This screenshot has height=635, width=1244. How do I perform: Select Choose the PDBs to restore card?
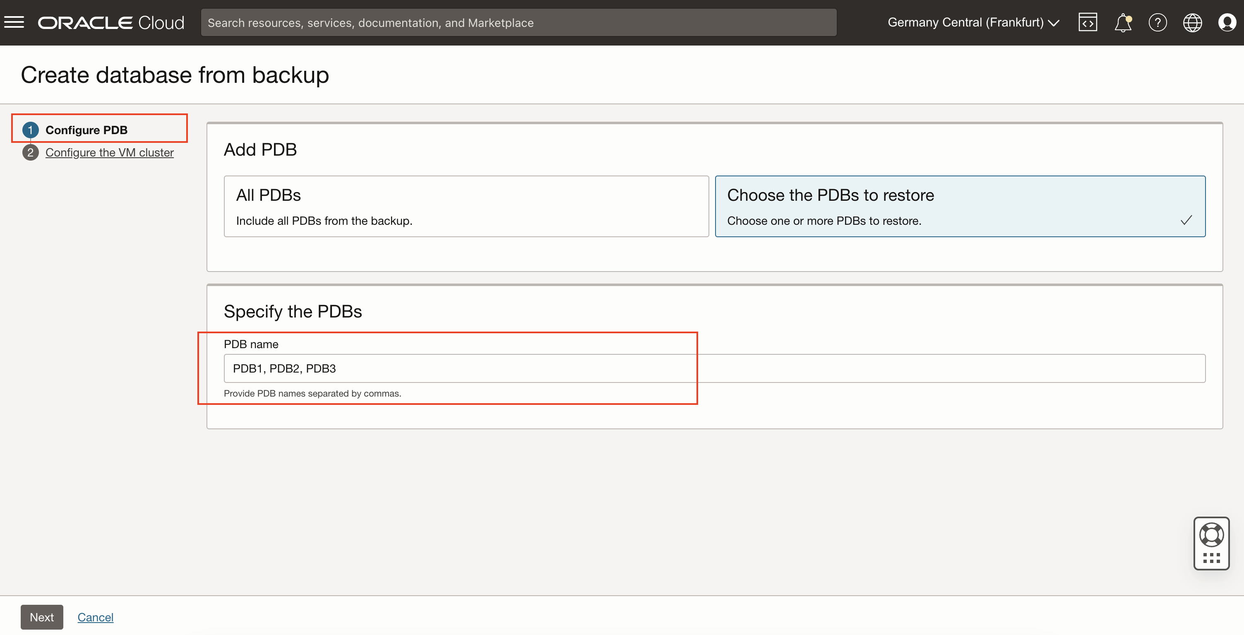[960, 206]
